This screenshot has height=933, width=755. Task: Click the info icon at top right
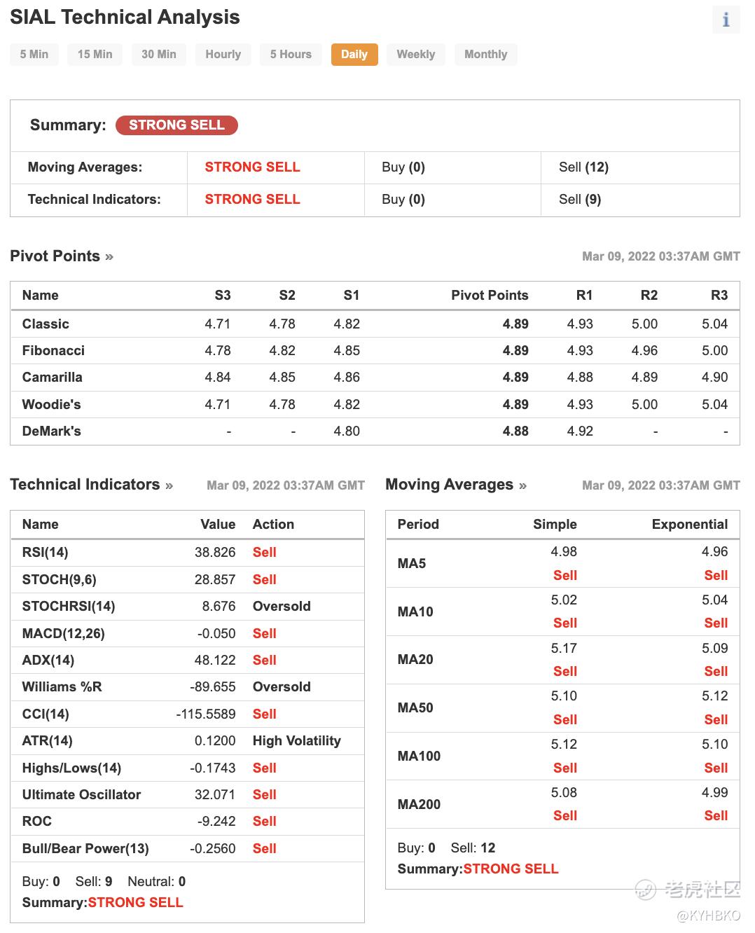(726, 20)
